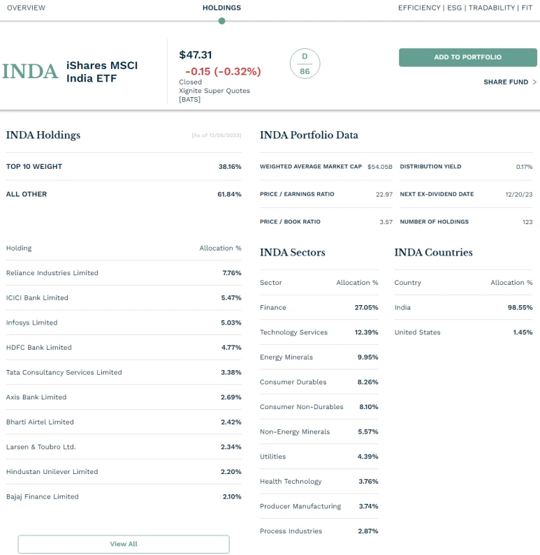Click Top 10 Weight 38.16% value
Screen dimensions: 540x555
click(230, 167)
